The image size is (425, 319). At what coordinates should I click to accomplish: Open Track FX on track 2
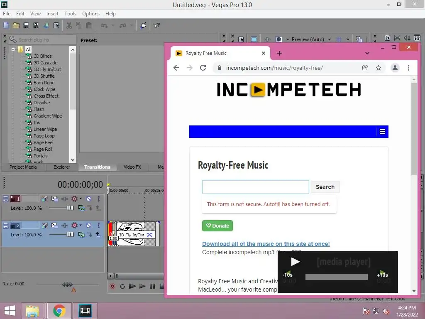pos(64,225)
